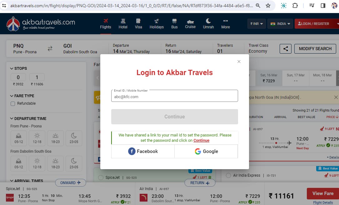
Task: Open + Details for the AI-697 flight
Action: click(332, 157)
